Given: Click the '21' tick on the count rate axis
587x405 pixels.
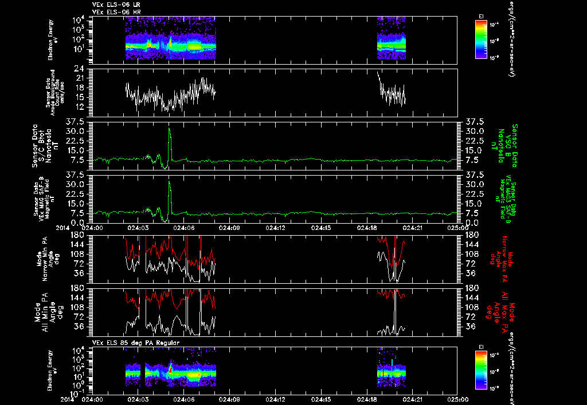Looking at the screenshot, I should 79,78.
